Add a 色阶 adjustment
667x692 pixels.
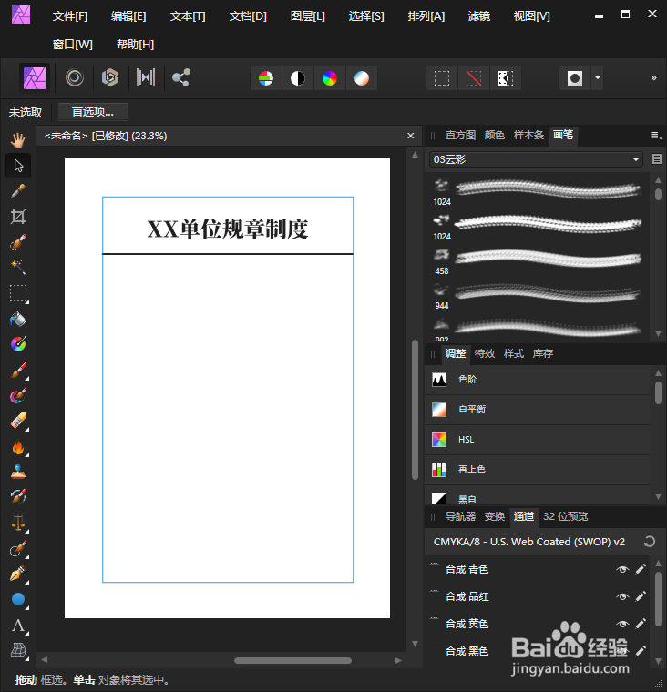click(537, 379)
